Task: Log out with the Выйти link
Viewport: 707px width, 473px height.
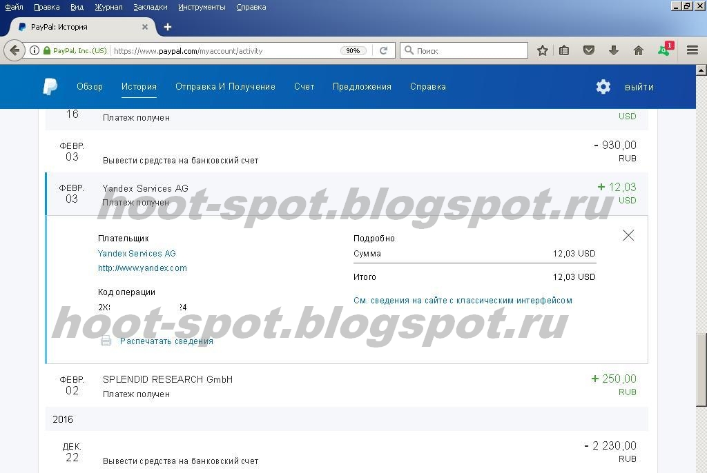Action: click(x=639, y=87)
